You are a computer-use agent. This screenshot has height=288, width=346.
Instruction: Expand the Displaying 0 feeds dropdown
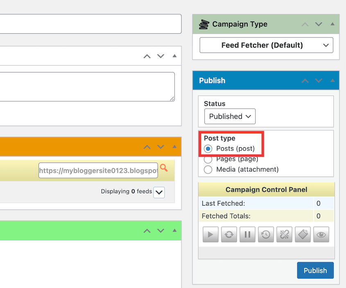159,192
